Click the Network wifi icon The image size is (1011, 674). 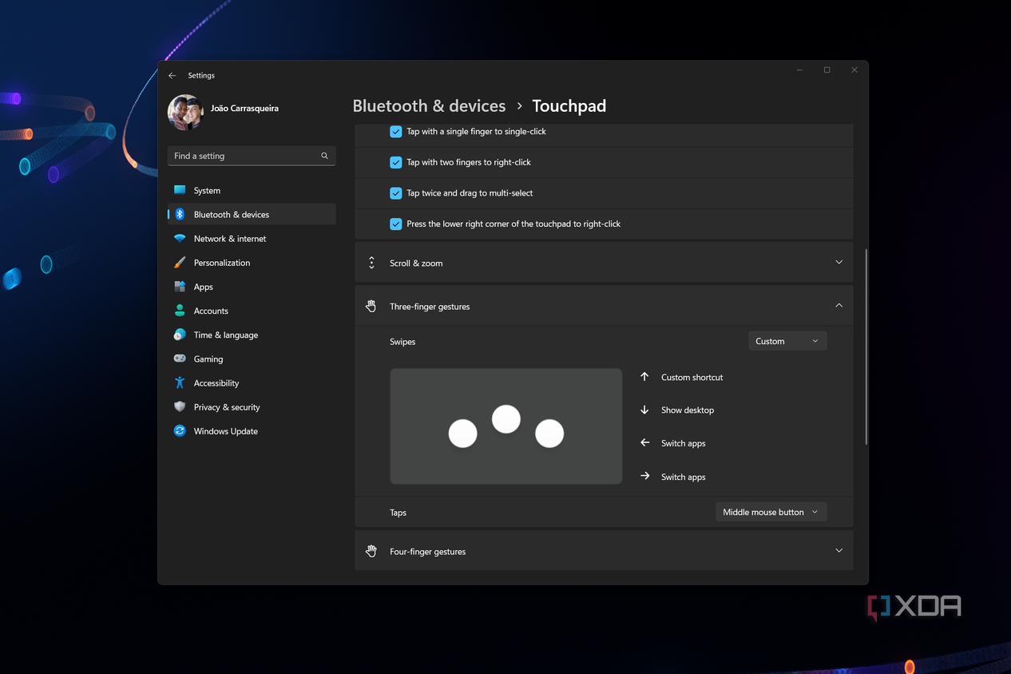pos(180,238)
